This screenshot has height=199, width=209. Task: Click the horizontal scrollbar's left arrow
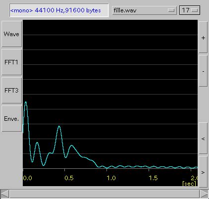pos(5,194)
